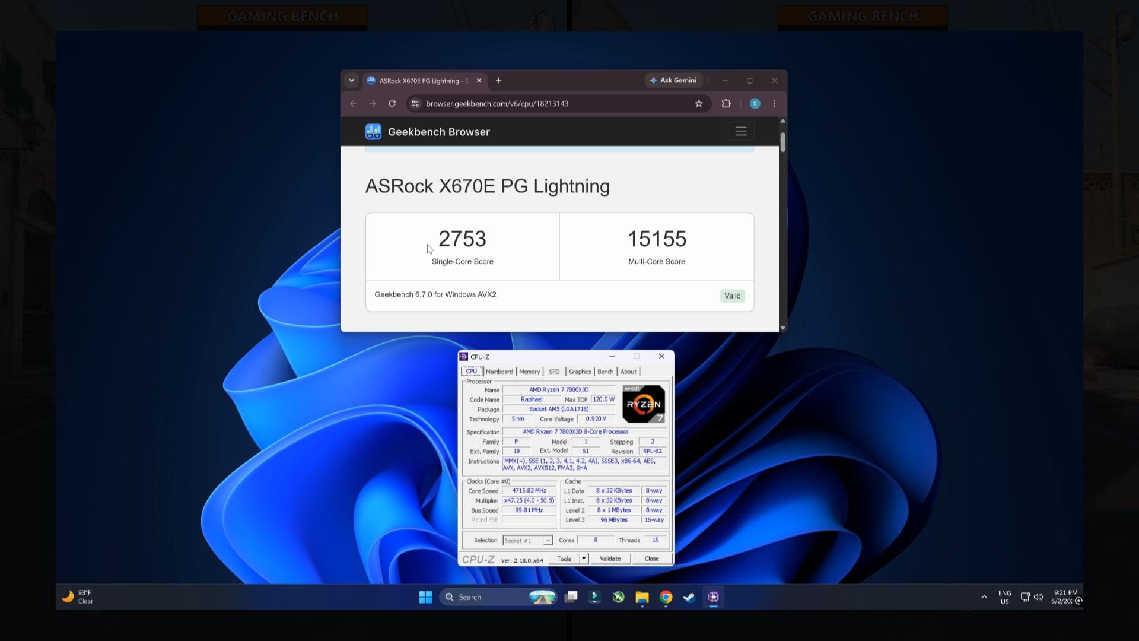Expand Chrome tab search dropdown
The height and width of the screenshot is (641, 1139).
point(352,81)
